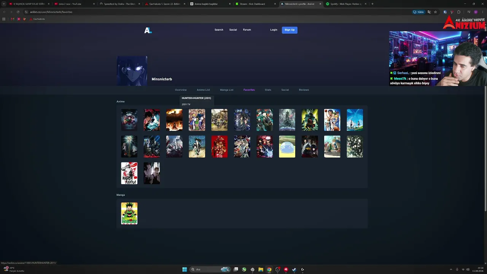This screenshot has width=487, height=274.
Task: Click the Login link
Action: [x=274, y=30]
